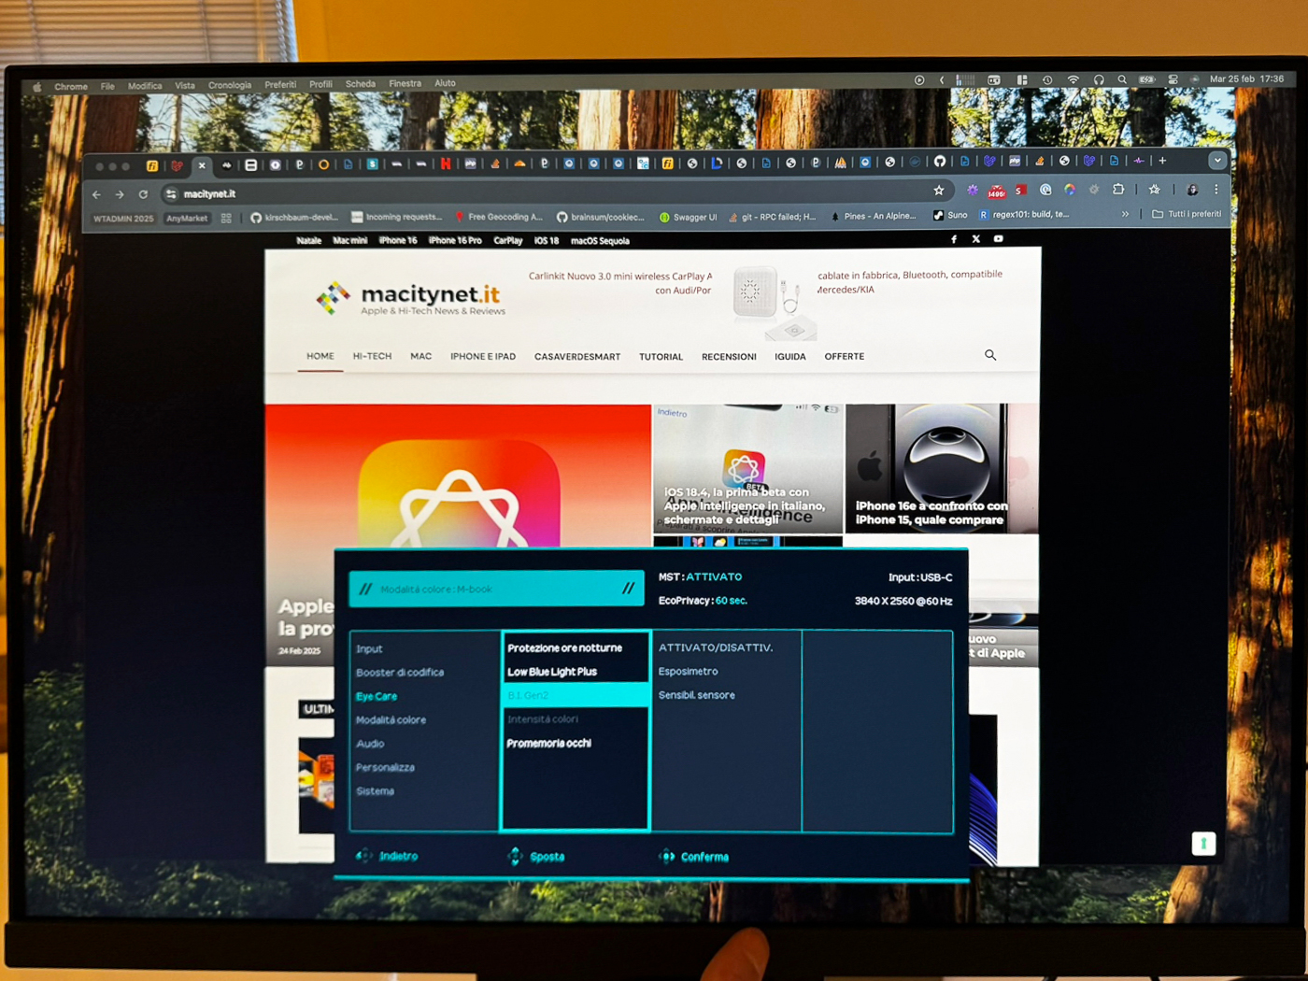Screen dimensions: 1308x981
Task: Open the Apple menu in the menu bar
Action: pos(37,87)
